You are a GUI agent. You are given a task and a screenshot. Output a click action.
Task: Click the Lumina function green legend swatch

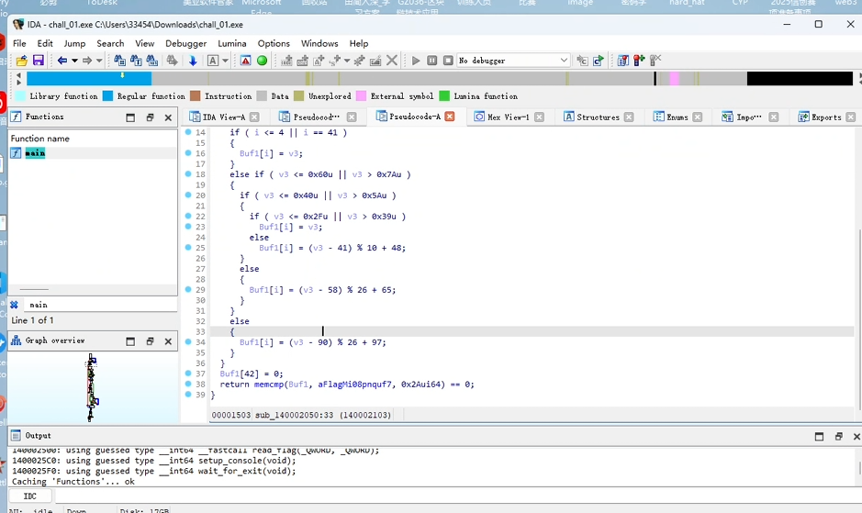click(x=444, y=95)
